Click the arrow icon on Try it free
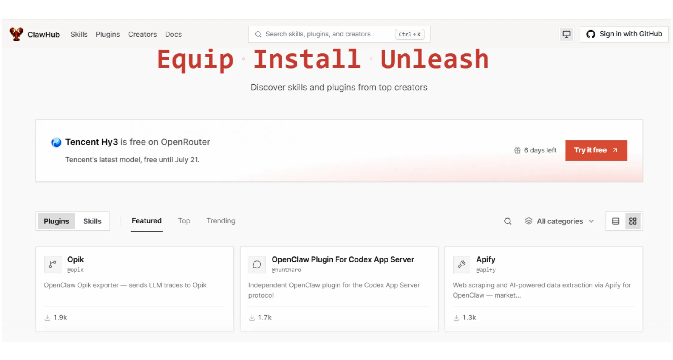The height and width of the screenshot is (360, 673). tap(615, 150)
